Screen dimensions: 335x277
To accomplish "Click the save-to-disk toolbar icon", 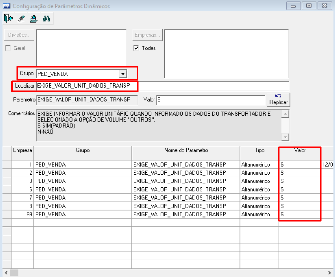I will click(x=34, y=18).
